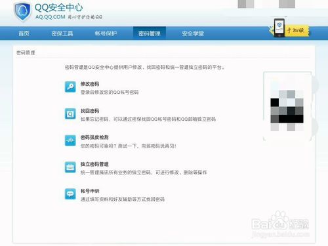Click description 您的密码可靠吗
The height and width of the screenshot is (246, 328).
click(x=129, y=146)
